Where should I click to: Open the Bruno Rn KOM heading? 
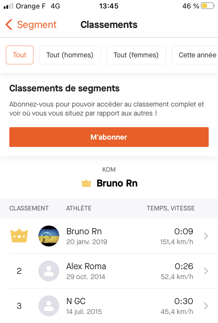[x=117, y=184]
